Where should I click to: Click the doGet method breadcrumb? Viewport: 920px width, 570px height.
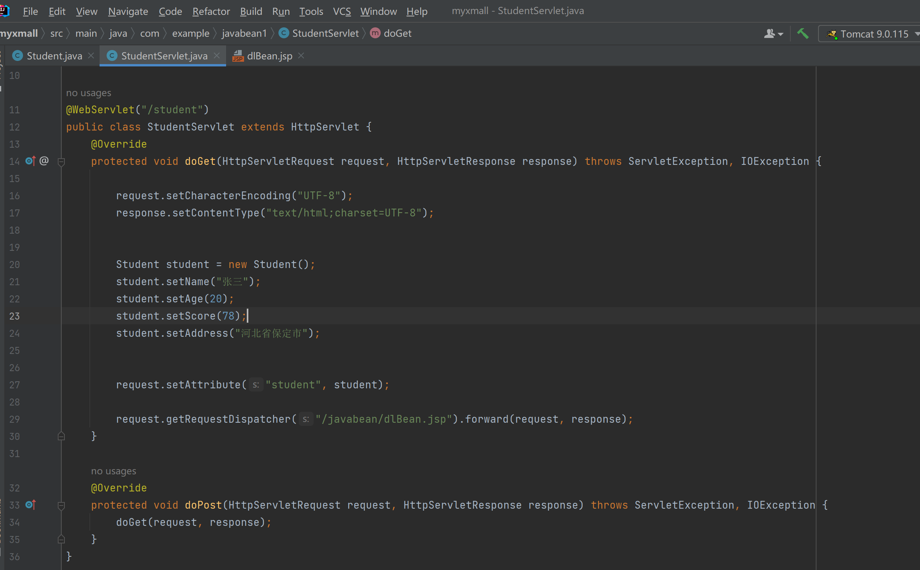pyautogui.click(x=391, y=33)
